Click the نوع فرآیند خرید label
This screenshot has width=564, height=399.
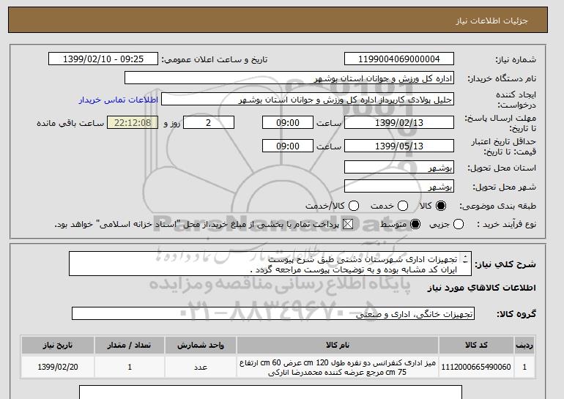pyautogui.click(x=506, y=224)
